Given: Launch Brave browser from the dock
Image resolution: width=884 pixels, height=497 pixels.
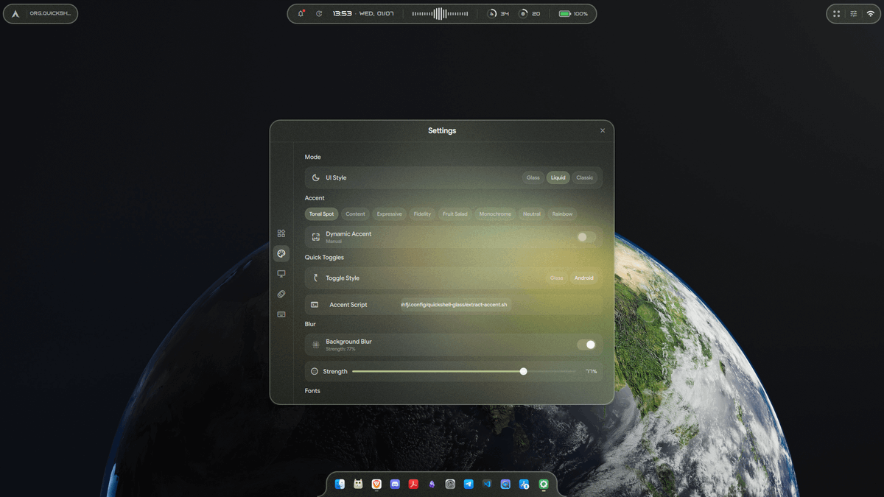Looking at the screenshot, I should click(376, 484).
